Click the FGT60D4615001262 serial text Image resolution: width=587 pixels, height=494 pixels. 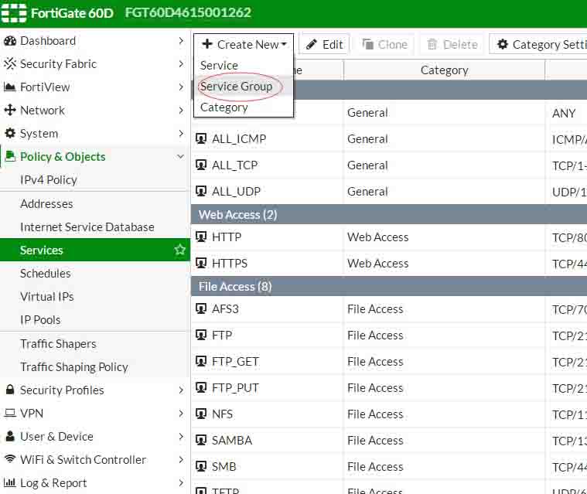(188, 12)
